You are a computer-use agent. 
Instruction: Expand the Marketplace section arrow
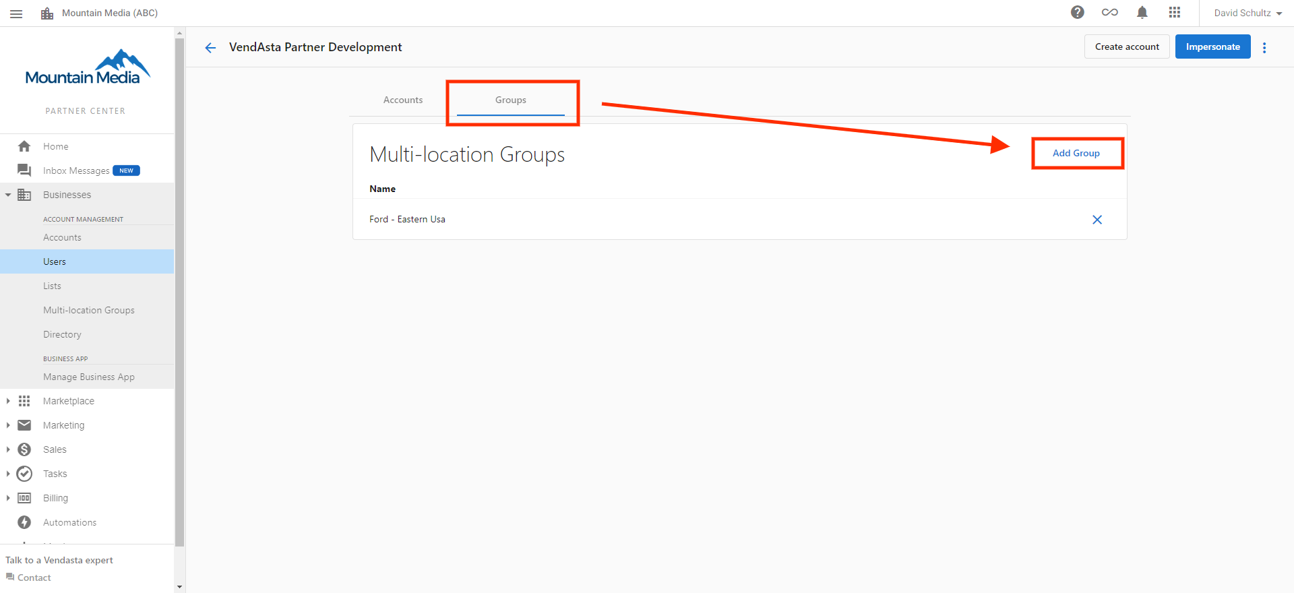8,401
